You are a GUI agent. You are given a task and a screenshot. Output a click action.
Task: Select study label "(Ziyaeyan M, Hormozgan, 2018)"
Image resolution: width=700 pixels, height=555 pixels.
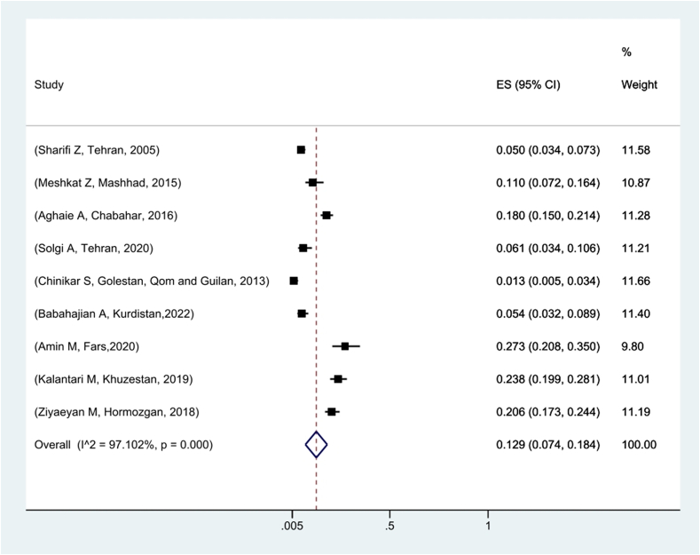click(116, 412)
